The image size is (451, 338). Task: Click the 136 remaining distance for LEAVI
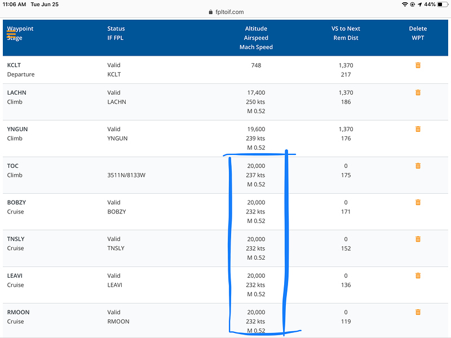(346, 285)
